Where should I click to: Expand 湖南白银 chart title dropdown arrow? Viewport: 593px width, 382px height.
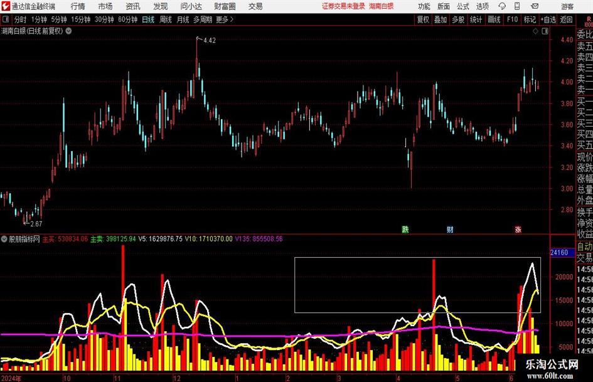click(68, 31)
